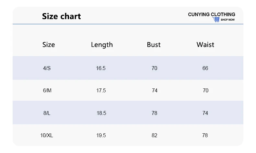
Task: Select the Length column header
Action: click(x=102, y=45)
